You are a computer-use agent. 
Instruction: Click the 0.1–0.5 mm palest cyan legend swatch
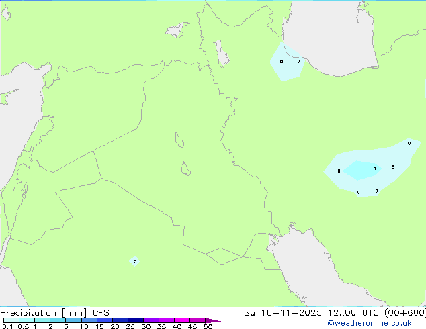pyautogui.click(x=11, y=320)
